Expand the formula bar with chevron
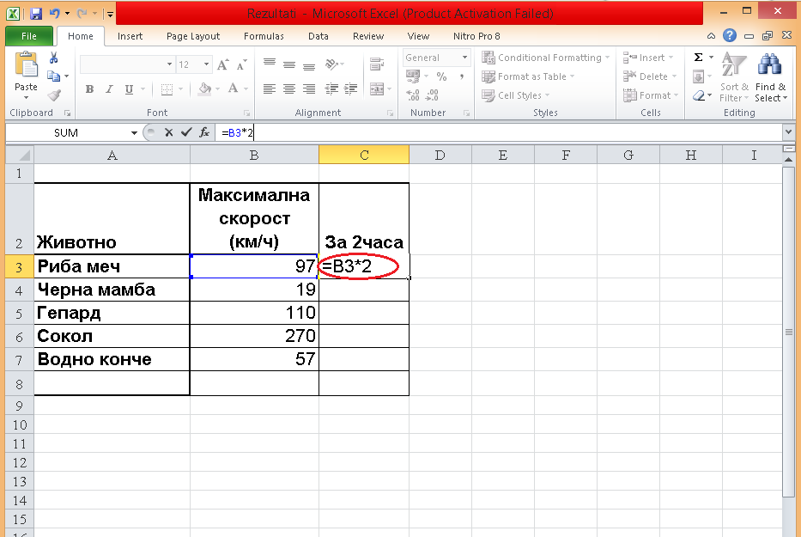This screenshot has height=537, width=801. tap(788, 132)
